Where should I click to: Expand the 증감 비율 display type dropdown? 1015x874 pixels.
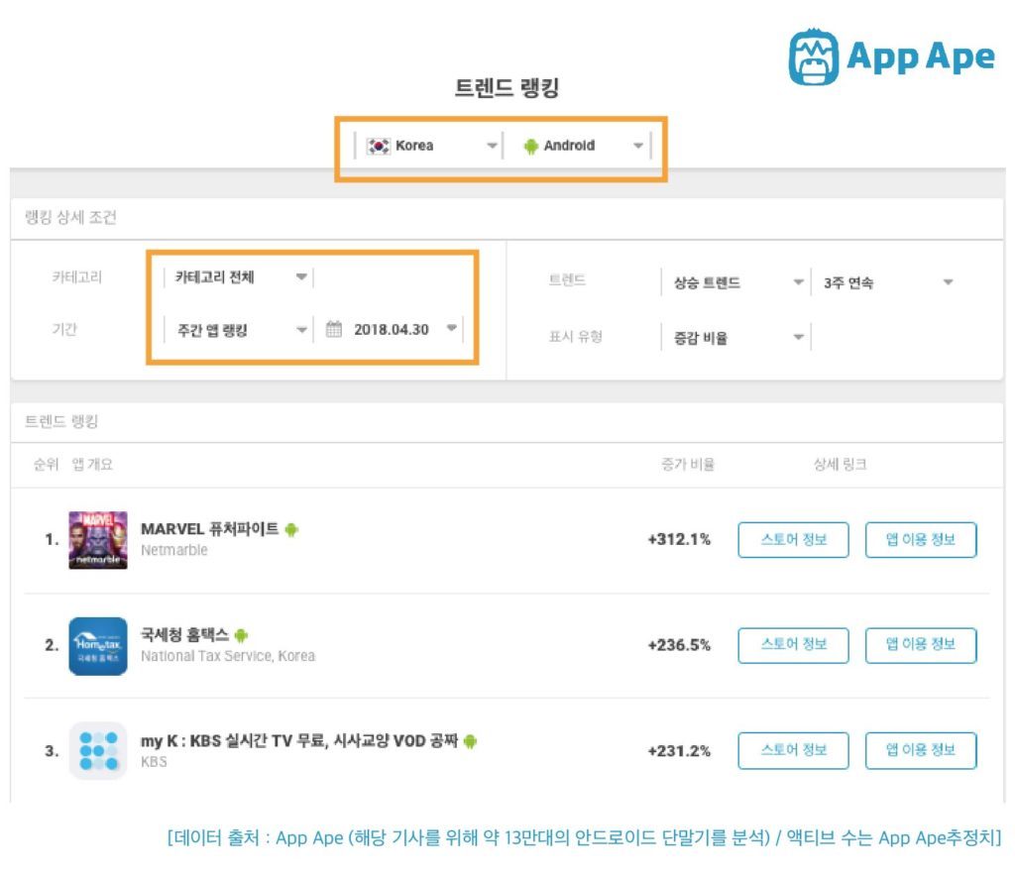[x=735, y=337]
